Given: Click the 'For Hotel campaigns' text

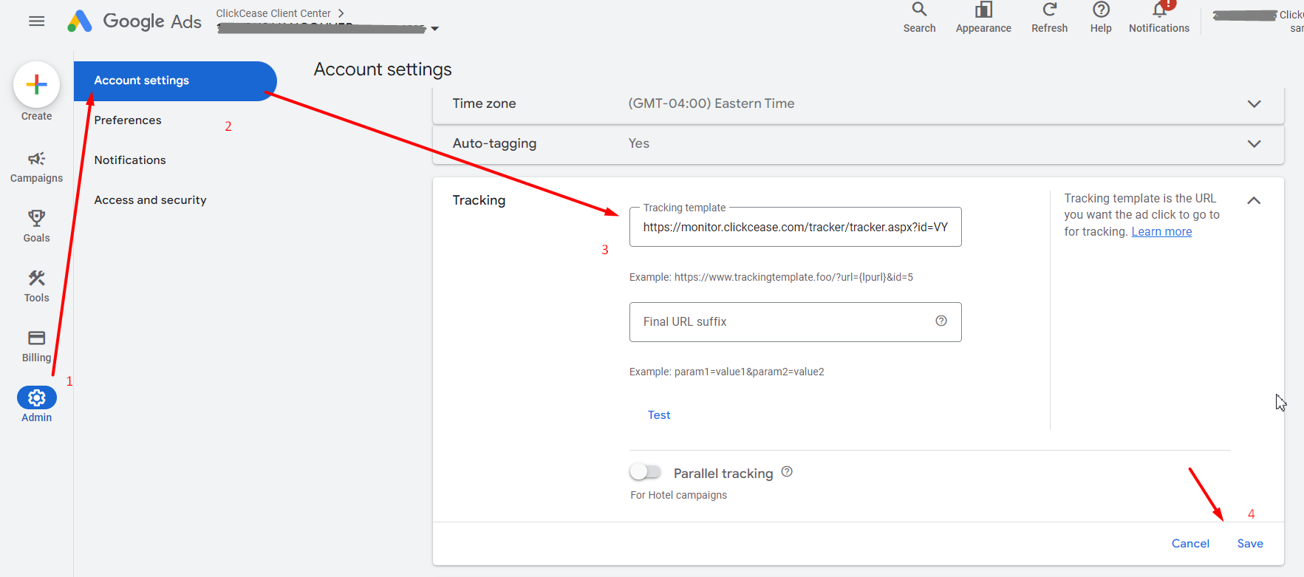Looking at the screenshot, I should [678, 495].
